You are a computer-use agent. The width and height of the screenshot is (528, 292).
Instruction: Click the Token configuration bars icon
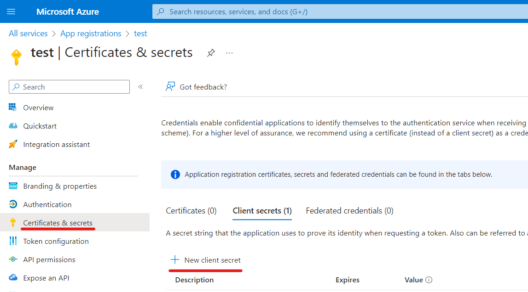[13, 241]
